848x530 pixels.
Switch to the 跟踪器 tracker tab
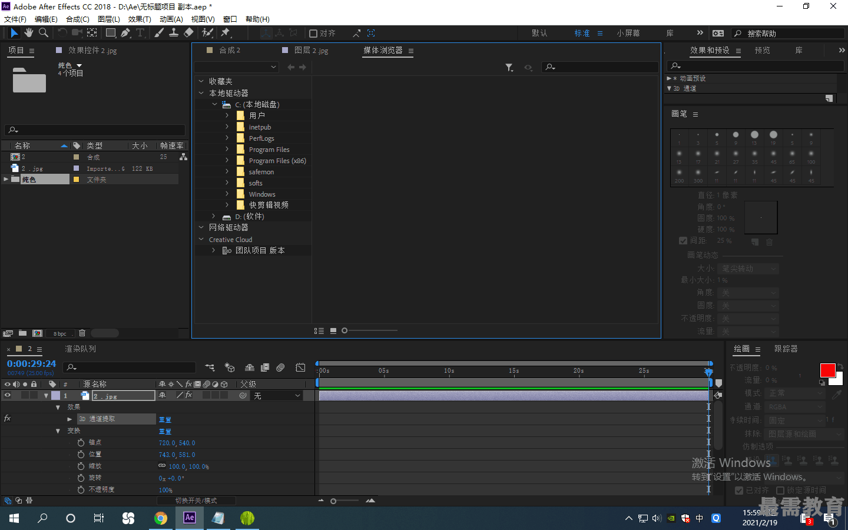[786, 349]
